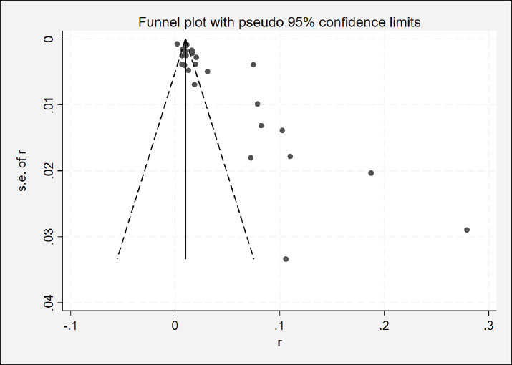Click the x-axis label "r"

(x=279, y=344)
